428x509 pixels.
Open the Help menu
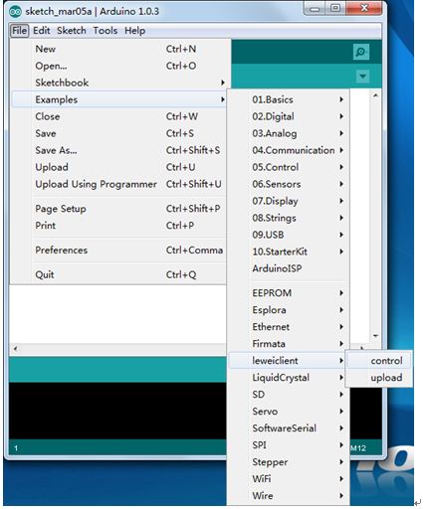click(134, 31)
